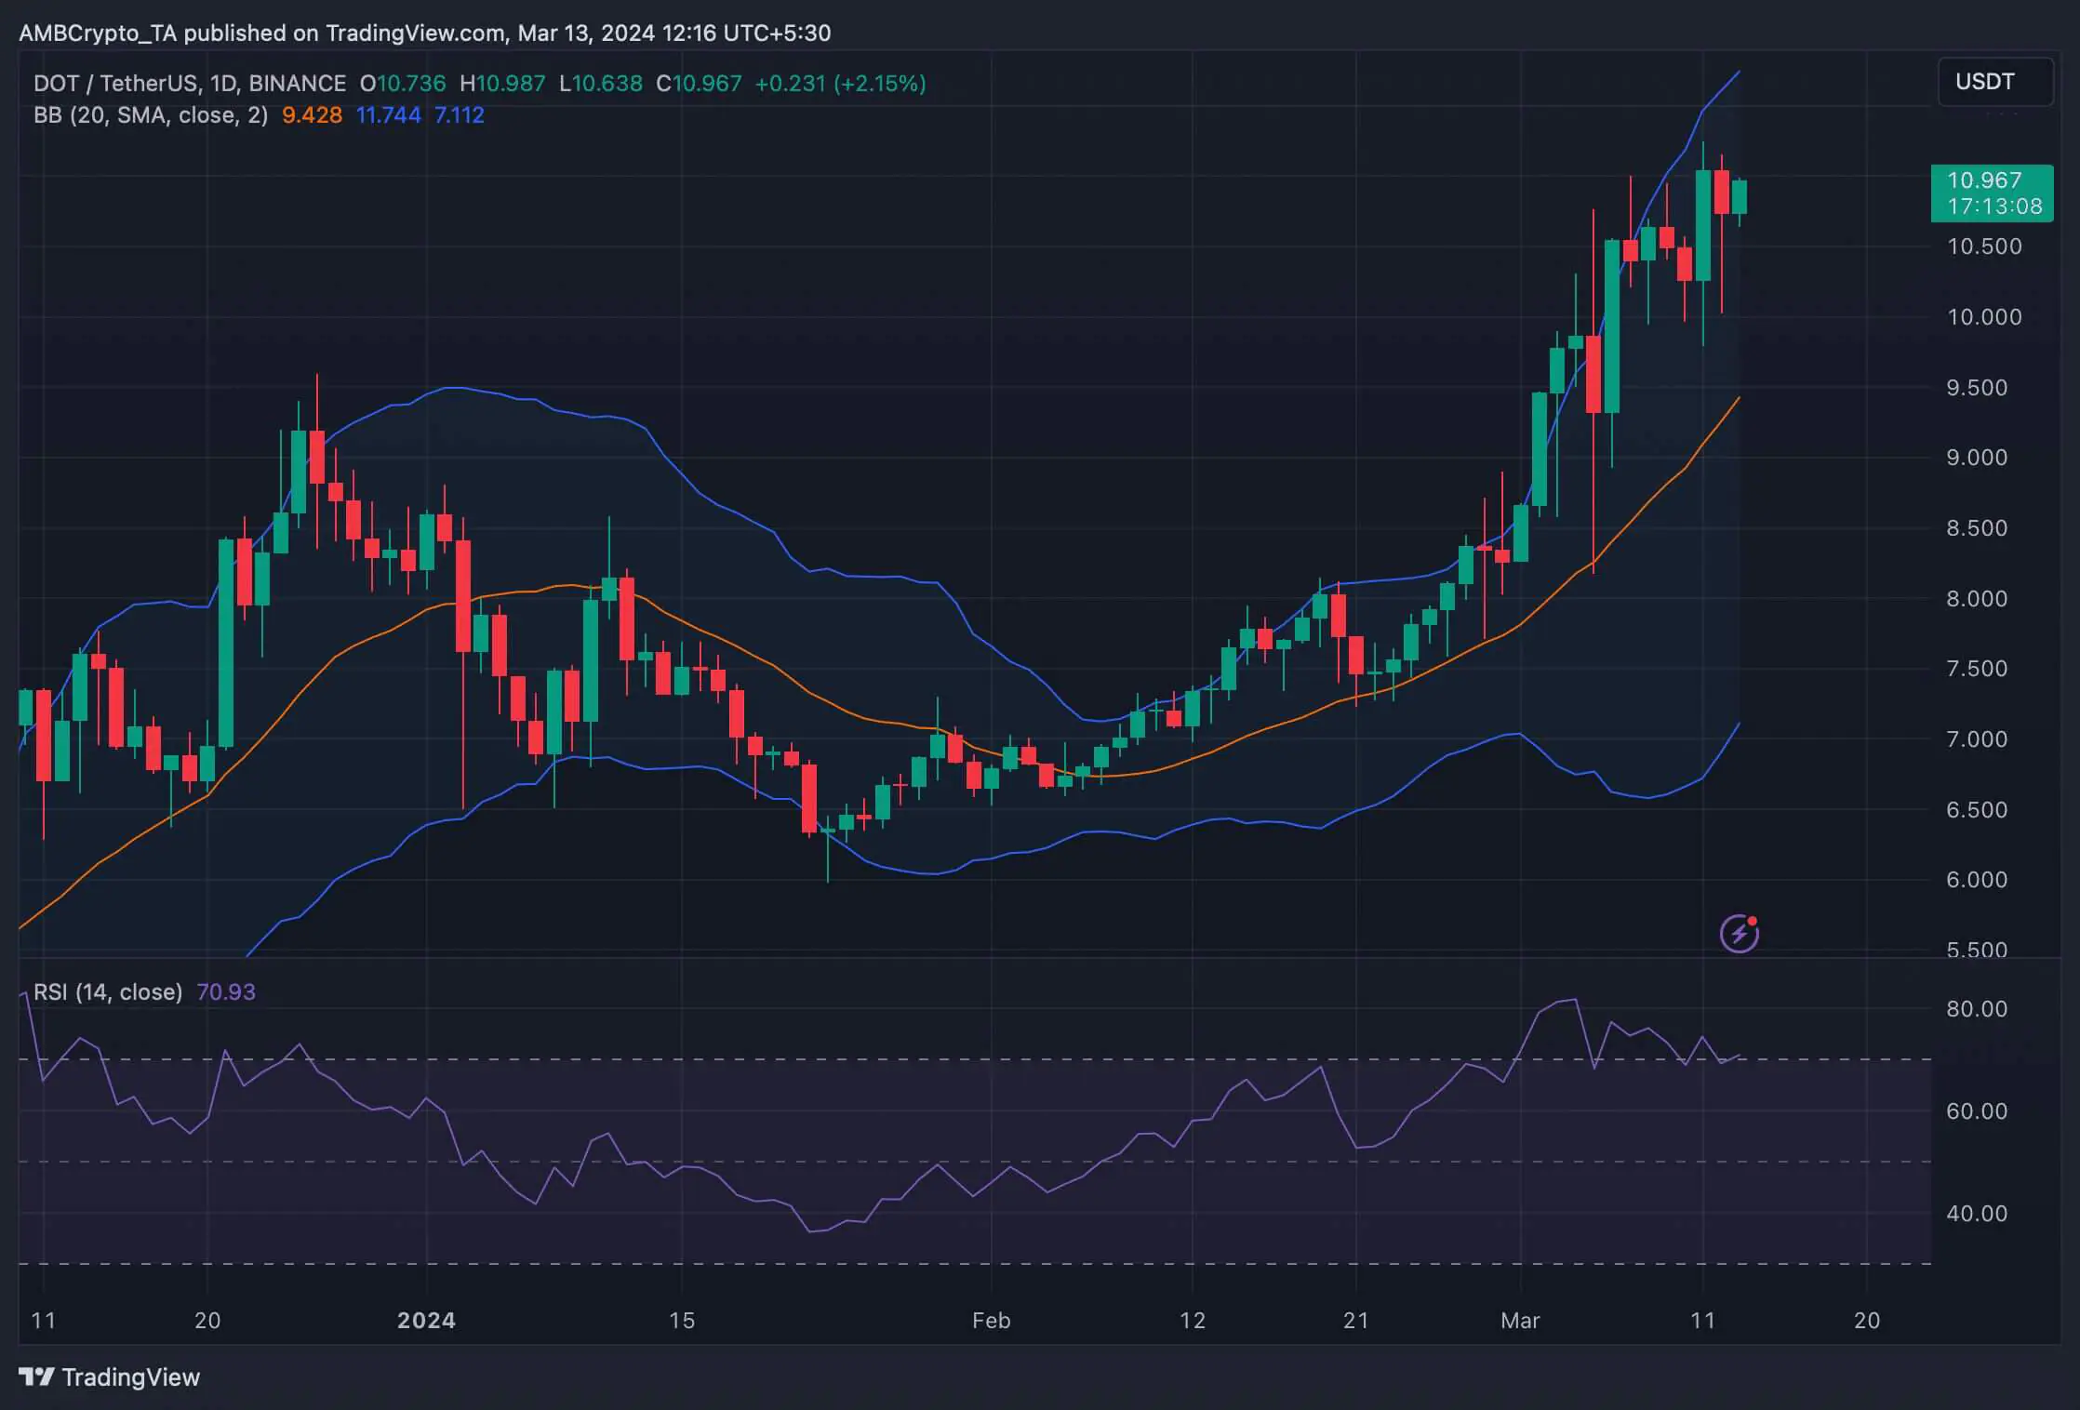This screenshot has width=2080, height=1410.
Task: Select the RSI value 70.93
Action: tap(226, 992)
